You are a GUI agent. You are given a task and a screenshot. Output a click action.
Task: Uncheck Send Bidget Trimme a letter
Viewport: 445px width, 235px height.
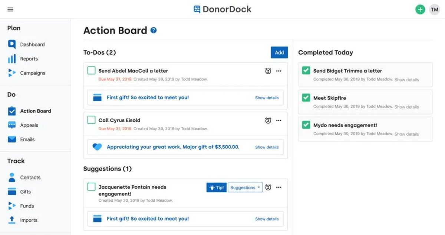coord(306,70)
